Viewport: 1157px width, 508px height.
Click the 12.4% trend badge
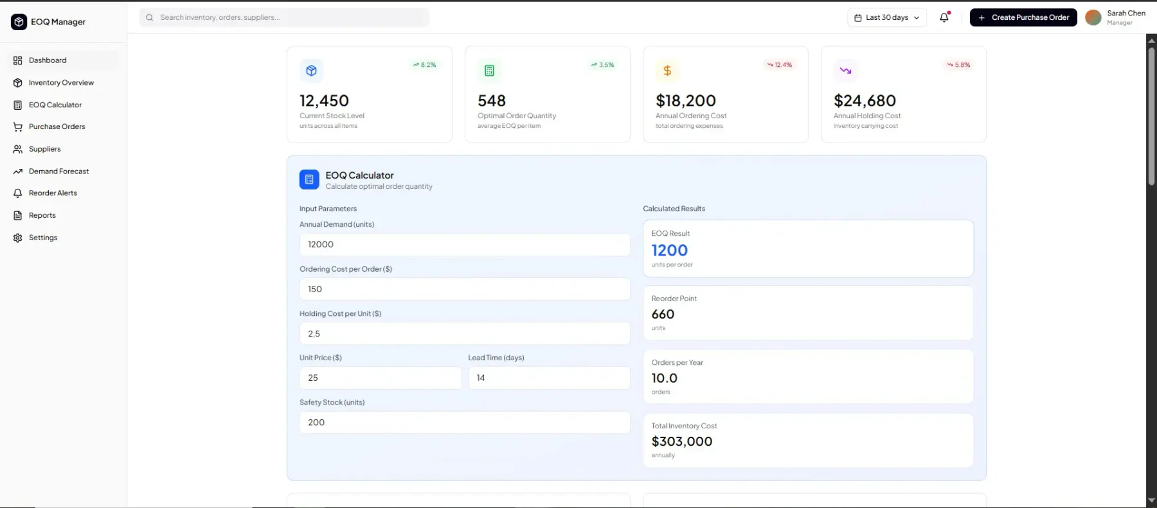[779, 65]
